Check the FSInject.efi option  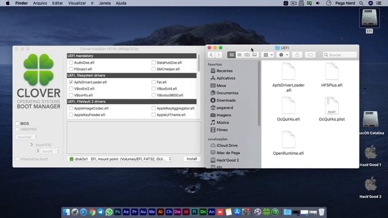71,69
